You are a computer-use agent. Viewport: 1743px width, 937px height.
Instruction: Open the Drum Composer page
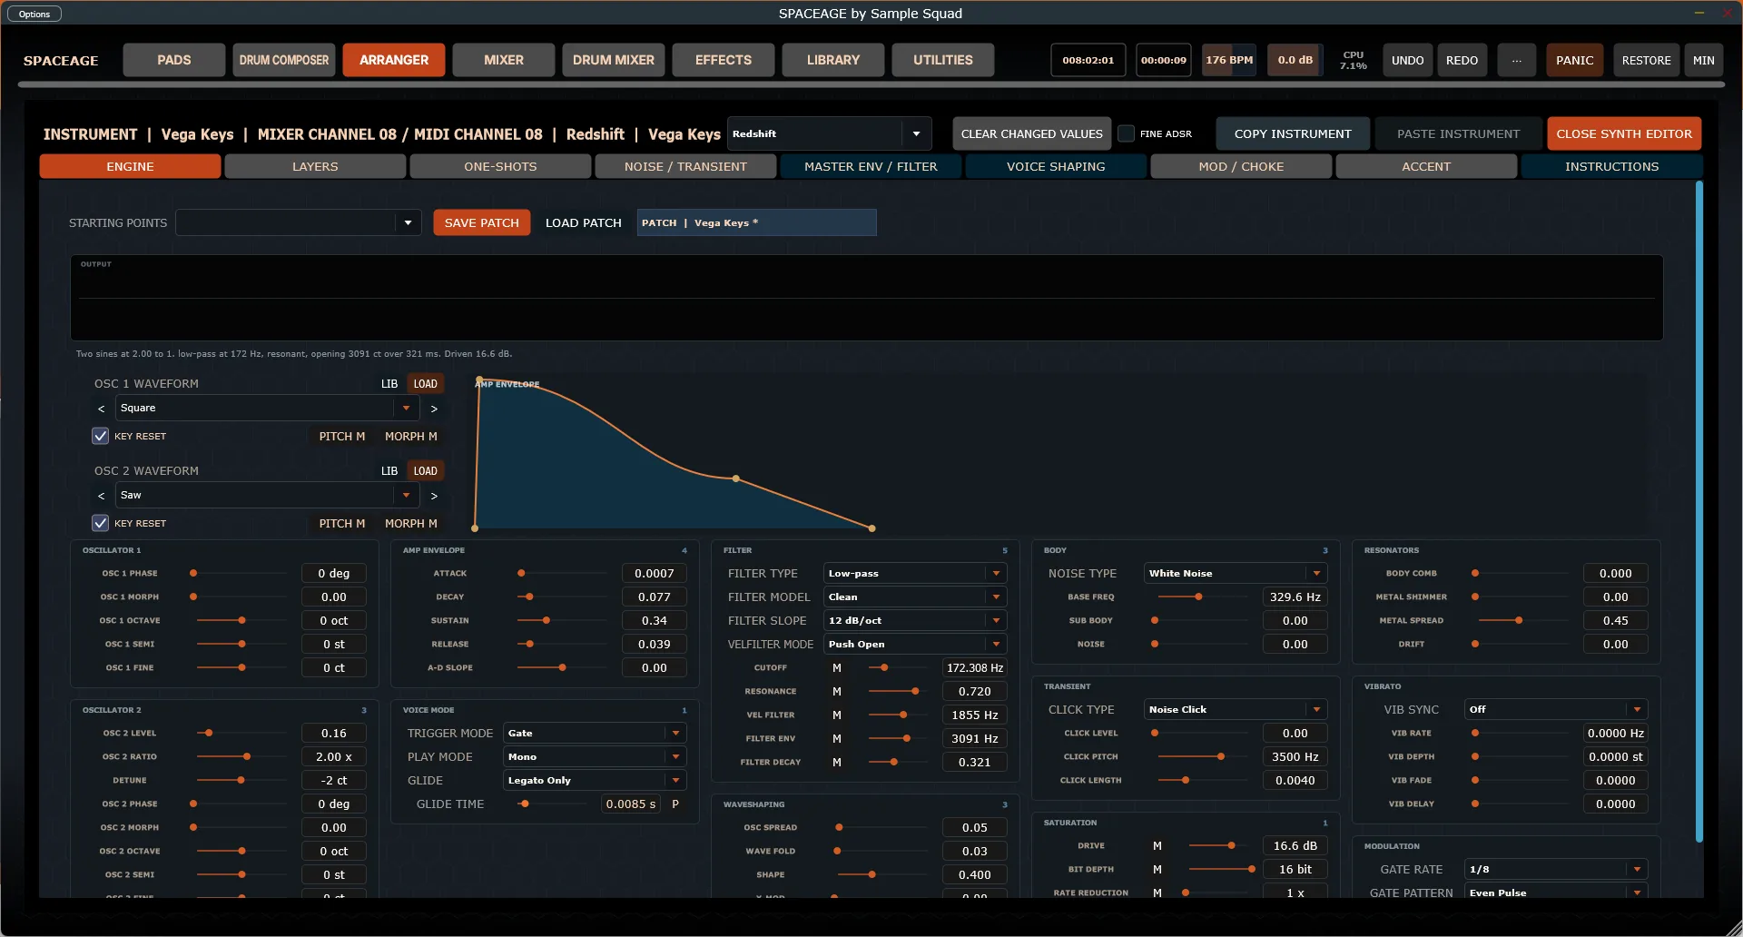click(x=284, y=61)
